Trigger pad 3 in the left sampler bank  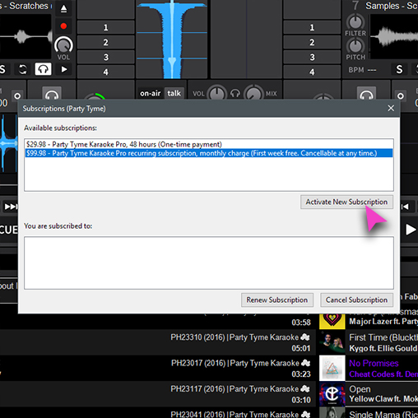tap(106, 57)
